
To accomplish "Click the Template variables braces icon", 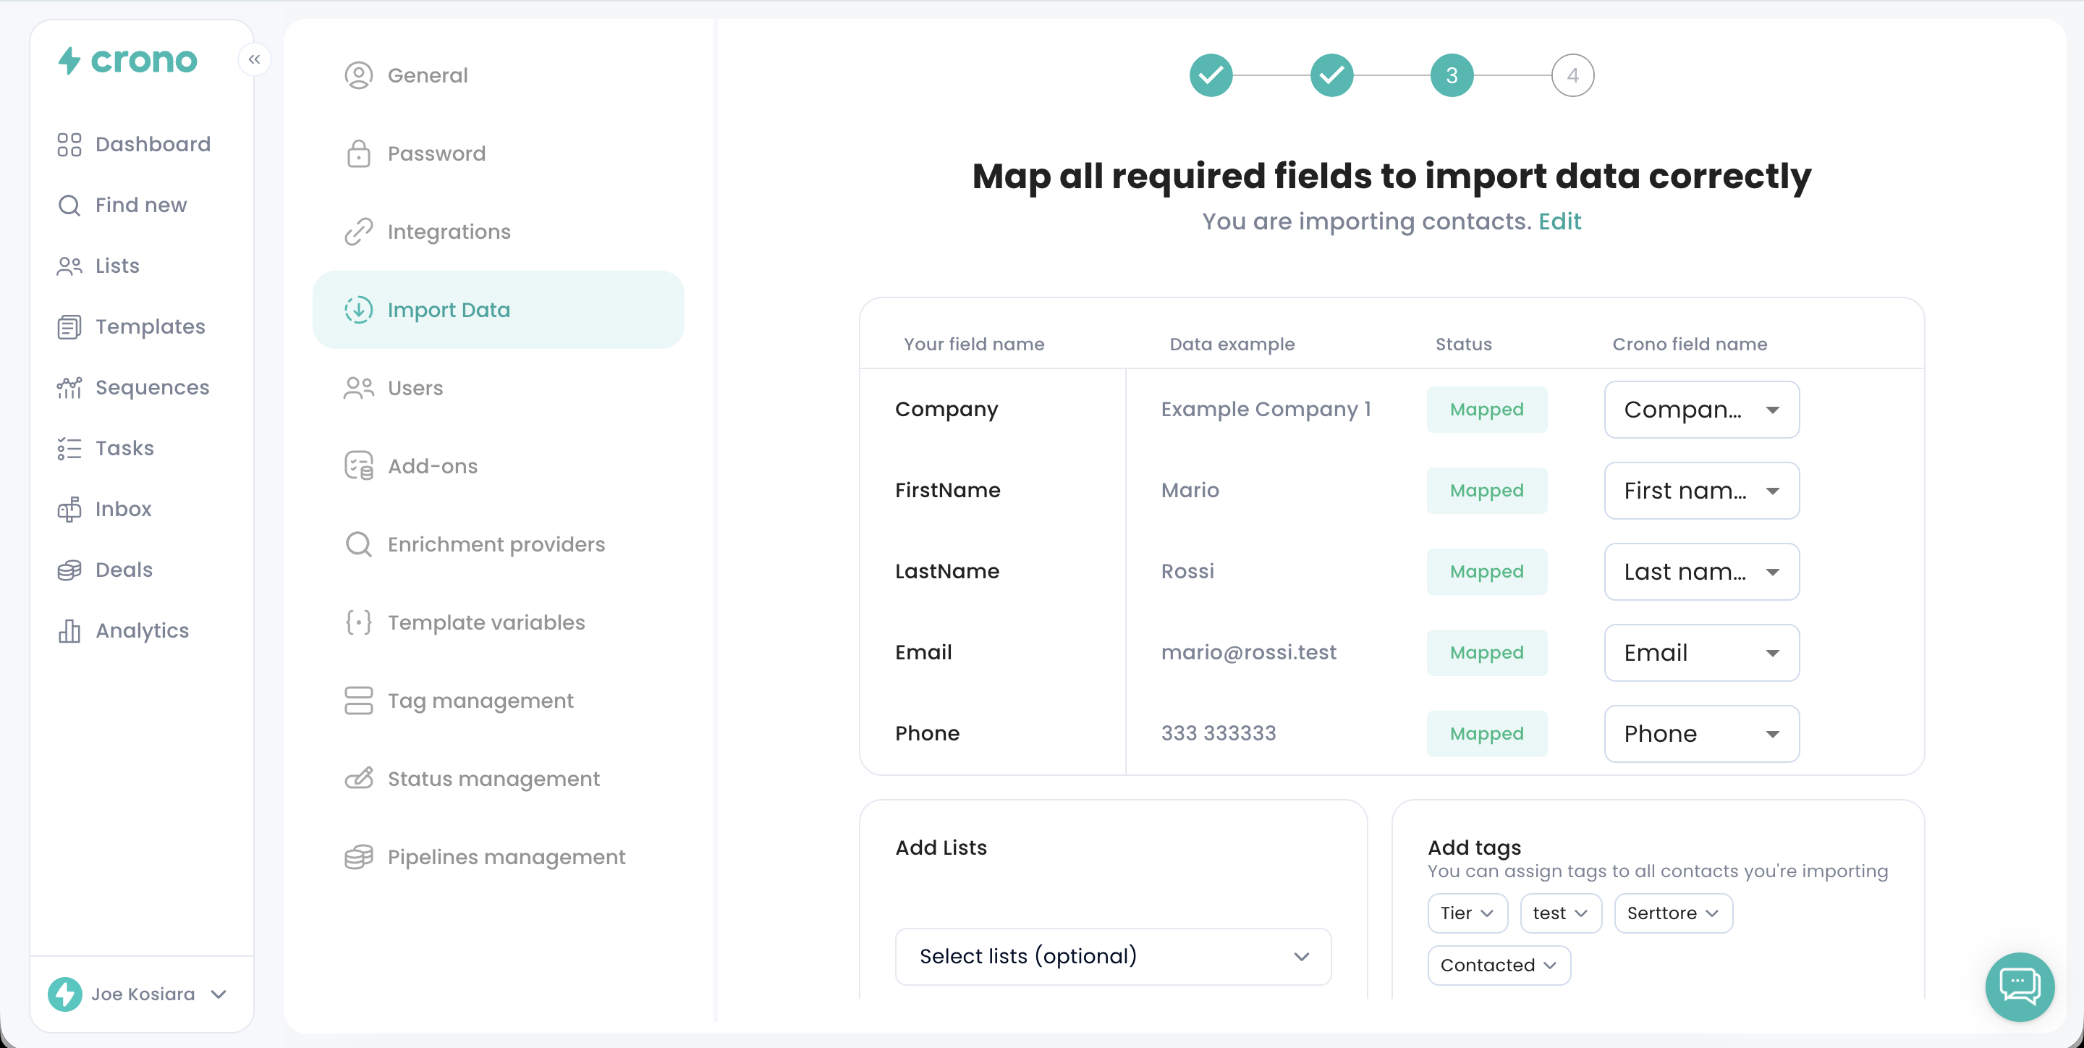I will click(x=358, y=622).
